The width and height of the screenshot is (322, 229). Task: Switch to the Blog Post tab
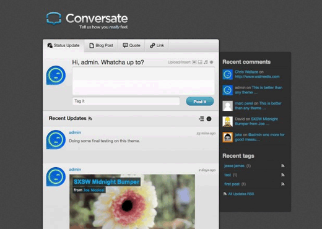pyautogui.click(x=101, y=45)
